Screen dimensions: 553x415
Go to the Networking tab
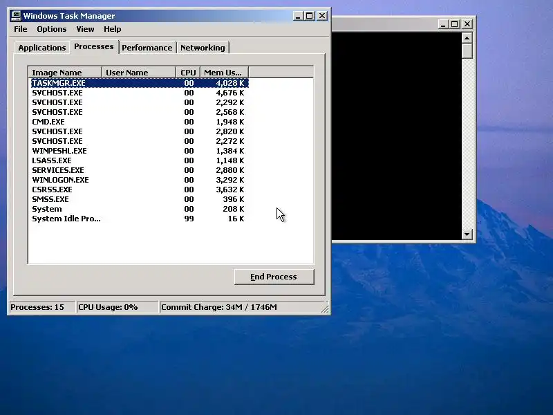[203, 48]
